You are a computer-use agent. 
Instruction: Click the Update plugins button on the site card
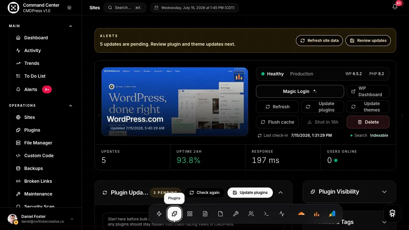pos(323,107)
